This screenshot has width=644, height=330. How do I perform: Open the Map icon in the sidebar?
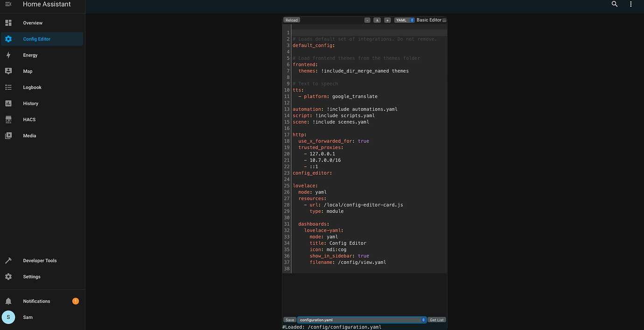coord(8,71)
